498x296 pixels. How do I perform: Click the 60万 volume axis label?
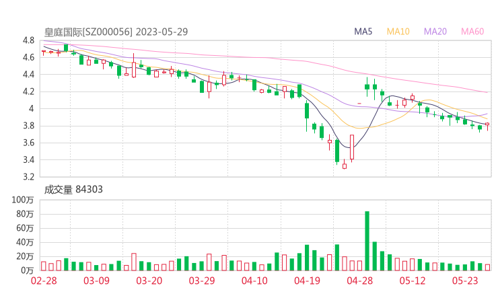25,228
